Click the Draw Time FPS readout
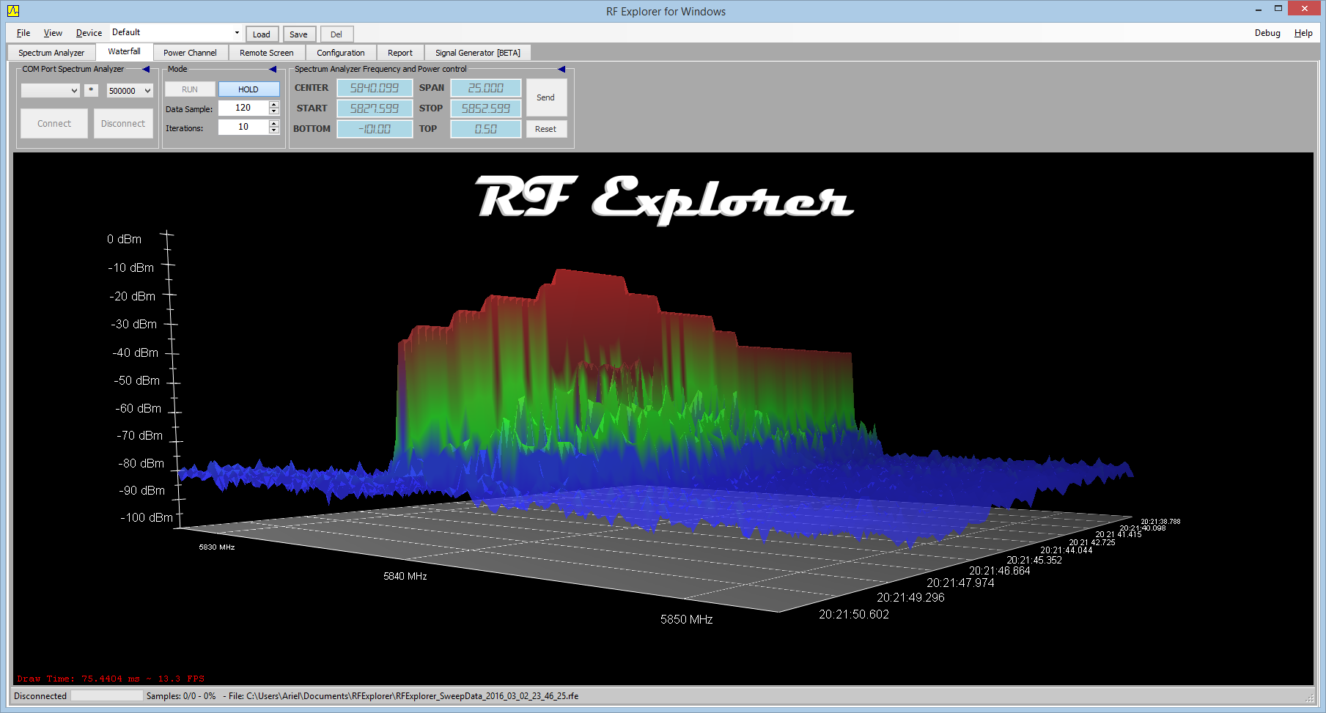The height and width of the screenshot is (713, 1326). [111, 679]
